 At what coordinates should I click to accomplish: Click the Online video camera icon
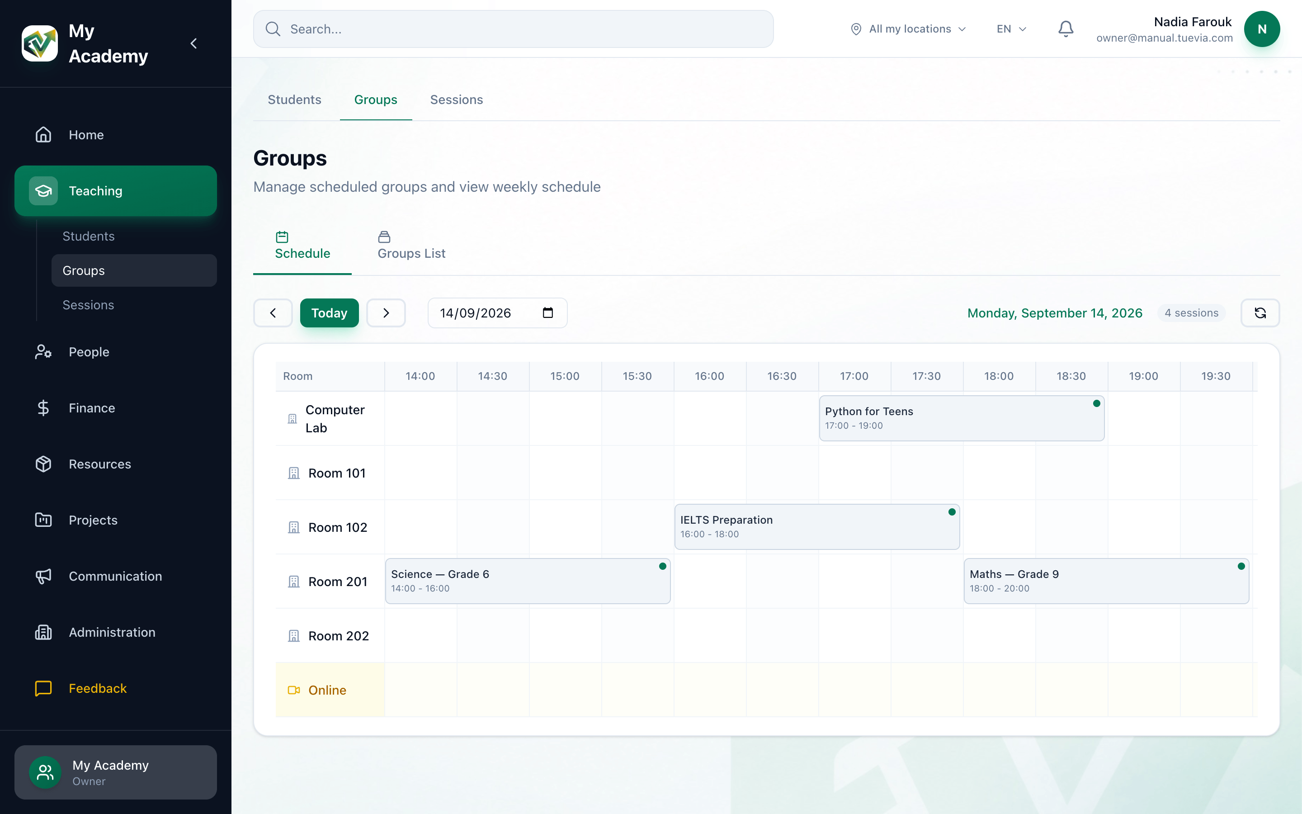click(294, 690)
